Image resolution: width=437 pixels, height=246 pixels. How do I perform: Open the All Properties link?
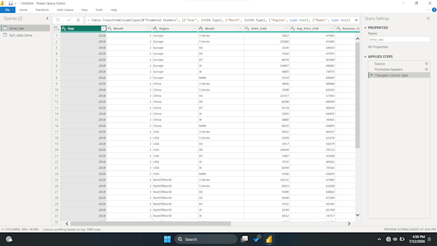click(378, 47)
